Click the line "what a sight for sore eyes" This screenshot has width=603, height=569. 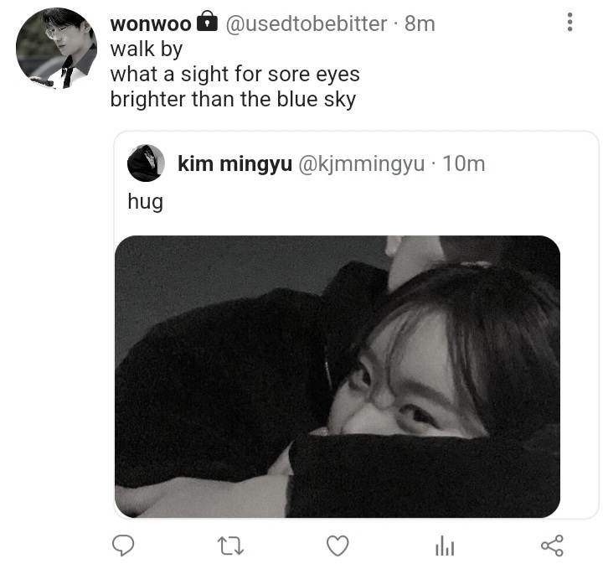235,74
